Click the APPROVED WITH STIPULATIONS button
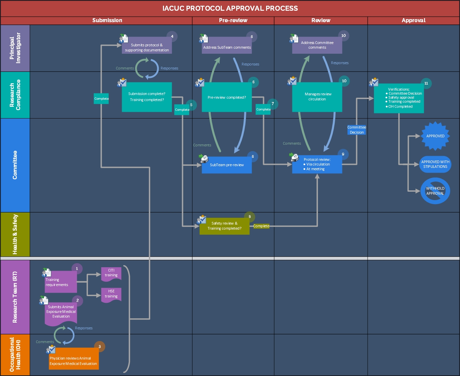The height and width of the screenshot is (376, 460). 435,164
